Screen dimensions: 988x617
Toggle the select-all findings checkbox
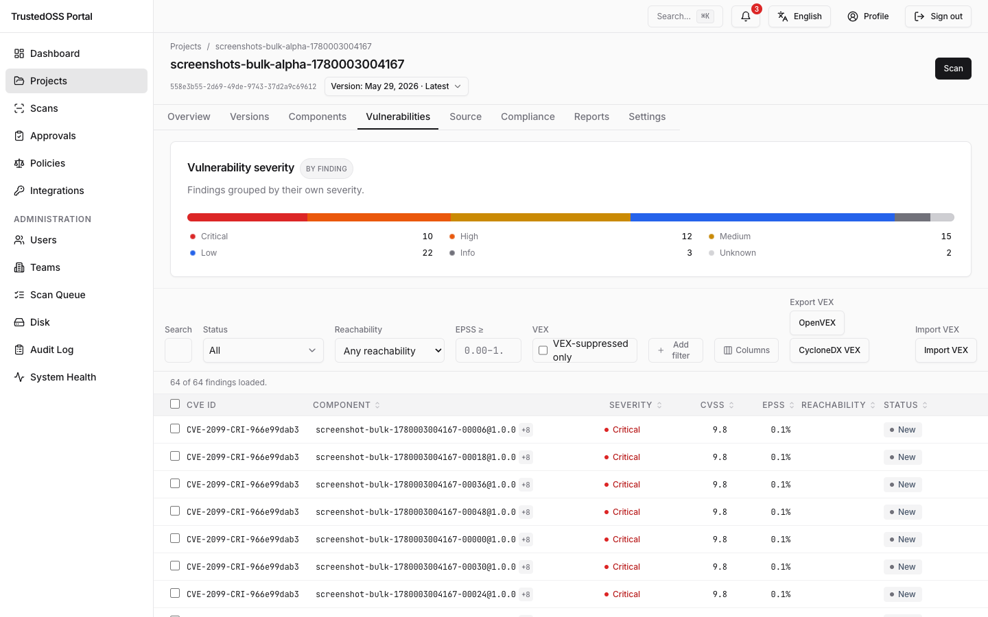pos(175,404)
